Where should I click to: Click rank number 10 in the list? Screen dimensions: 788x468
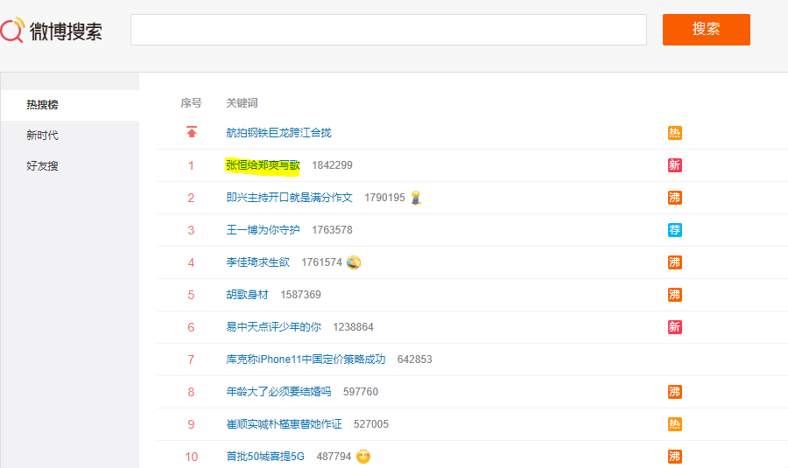(x=192, y=457)
